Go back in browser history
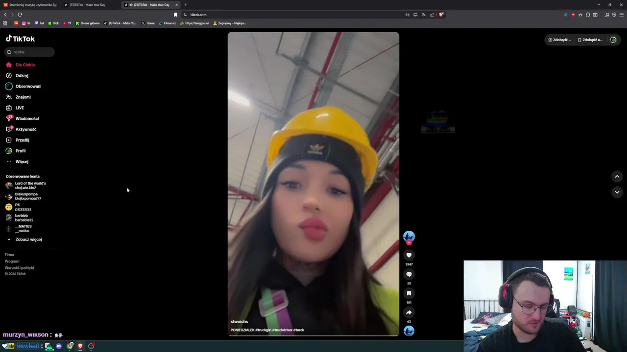The width and height of the screenshot is (627, 352). 5,15
